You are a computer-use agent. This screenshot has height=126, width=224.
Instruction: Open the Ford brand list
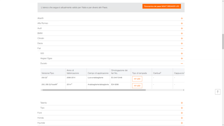(182, 113)
